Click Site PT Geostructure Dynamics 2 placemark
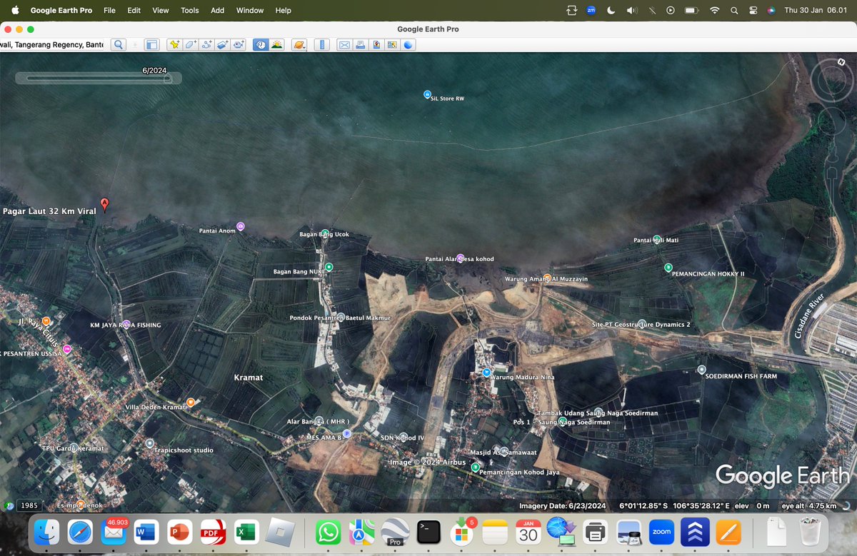The width and height of the screenshot is (857, 556). [x=642, y=323]
